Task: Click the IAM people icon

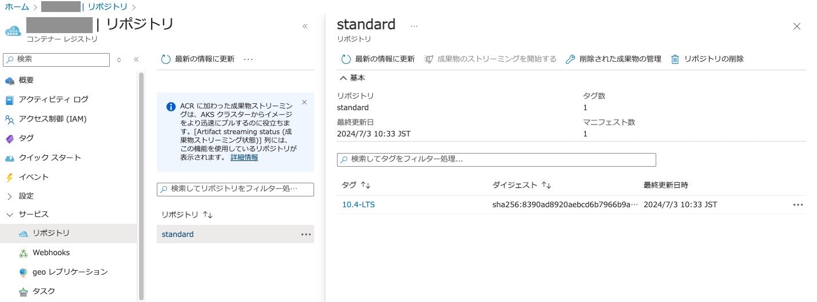Action: 9,119
